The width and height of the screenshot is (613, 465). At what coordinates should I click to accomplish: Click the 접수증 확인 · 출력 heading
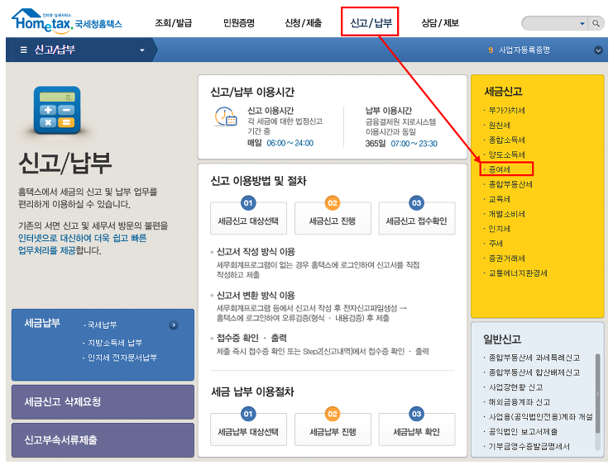[x=251, y=338]
